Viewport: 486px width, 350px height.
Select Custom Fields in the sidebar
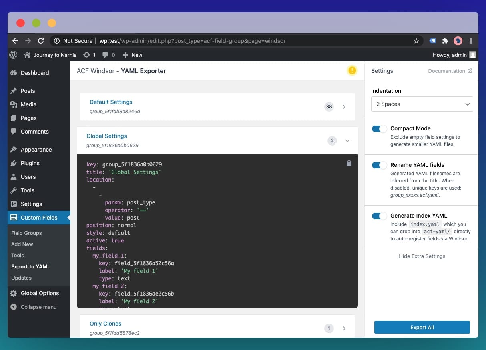[x=39, y=218]
